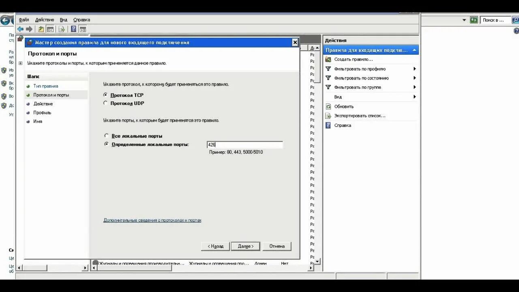Click Создать правило in the Actions pane
Viewport: 519px width, 292px height.
(354, 59)
